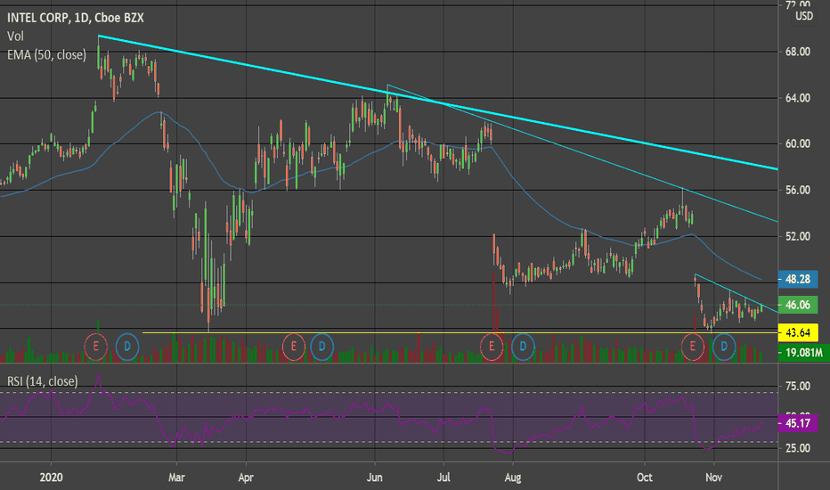Image resolution: width=830 pixels, height=490 pixels.
Task: Click the late-January earnings E marker
Action: pyautogui.click(x=96, y=347)
